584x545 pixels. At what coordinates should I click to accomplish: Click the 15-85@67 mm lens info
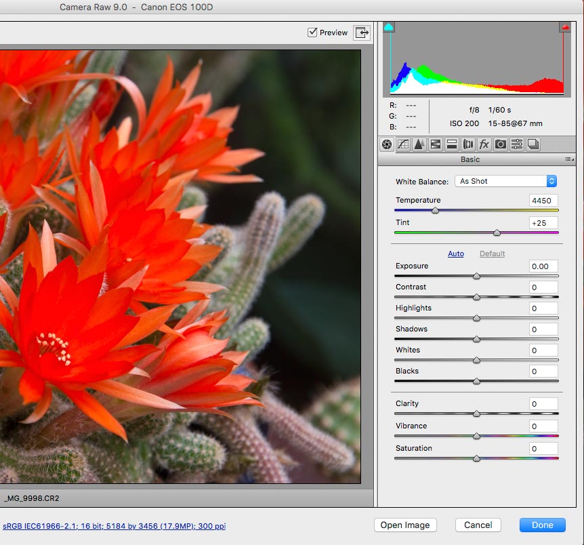[515, 123]
